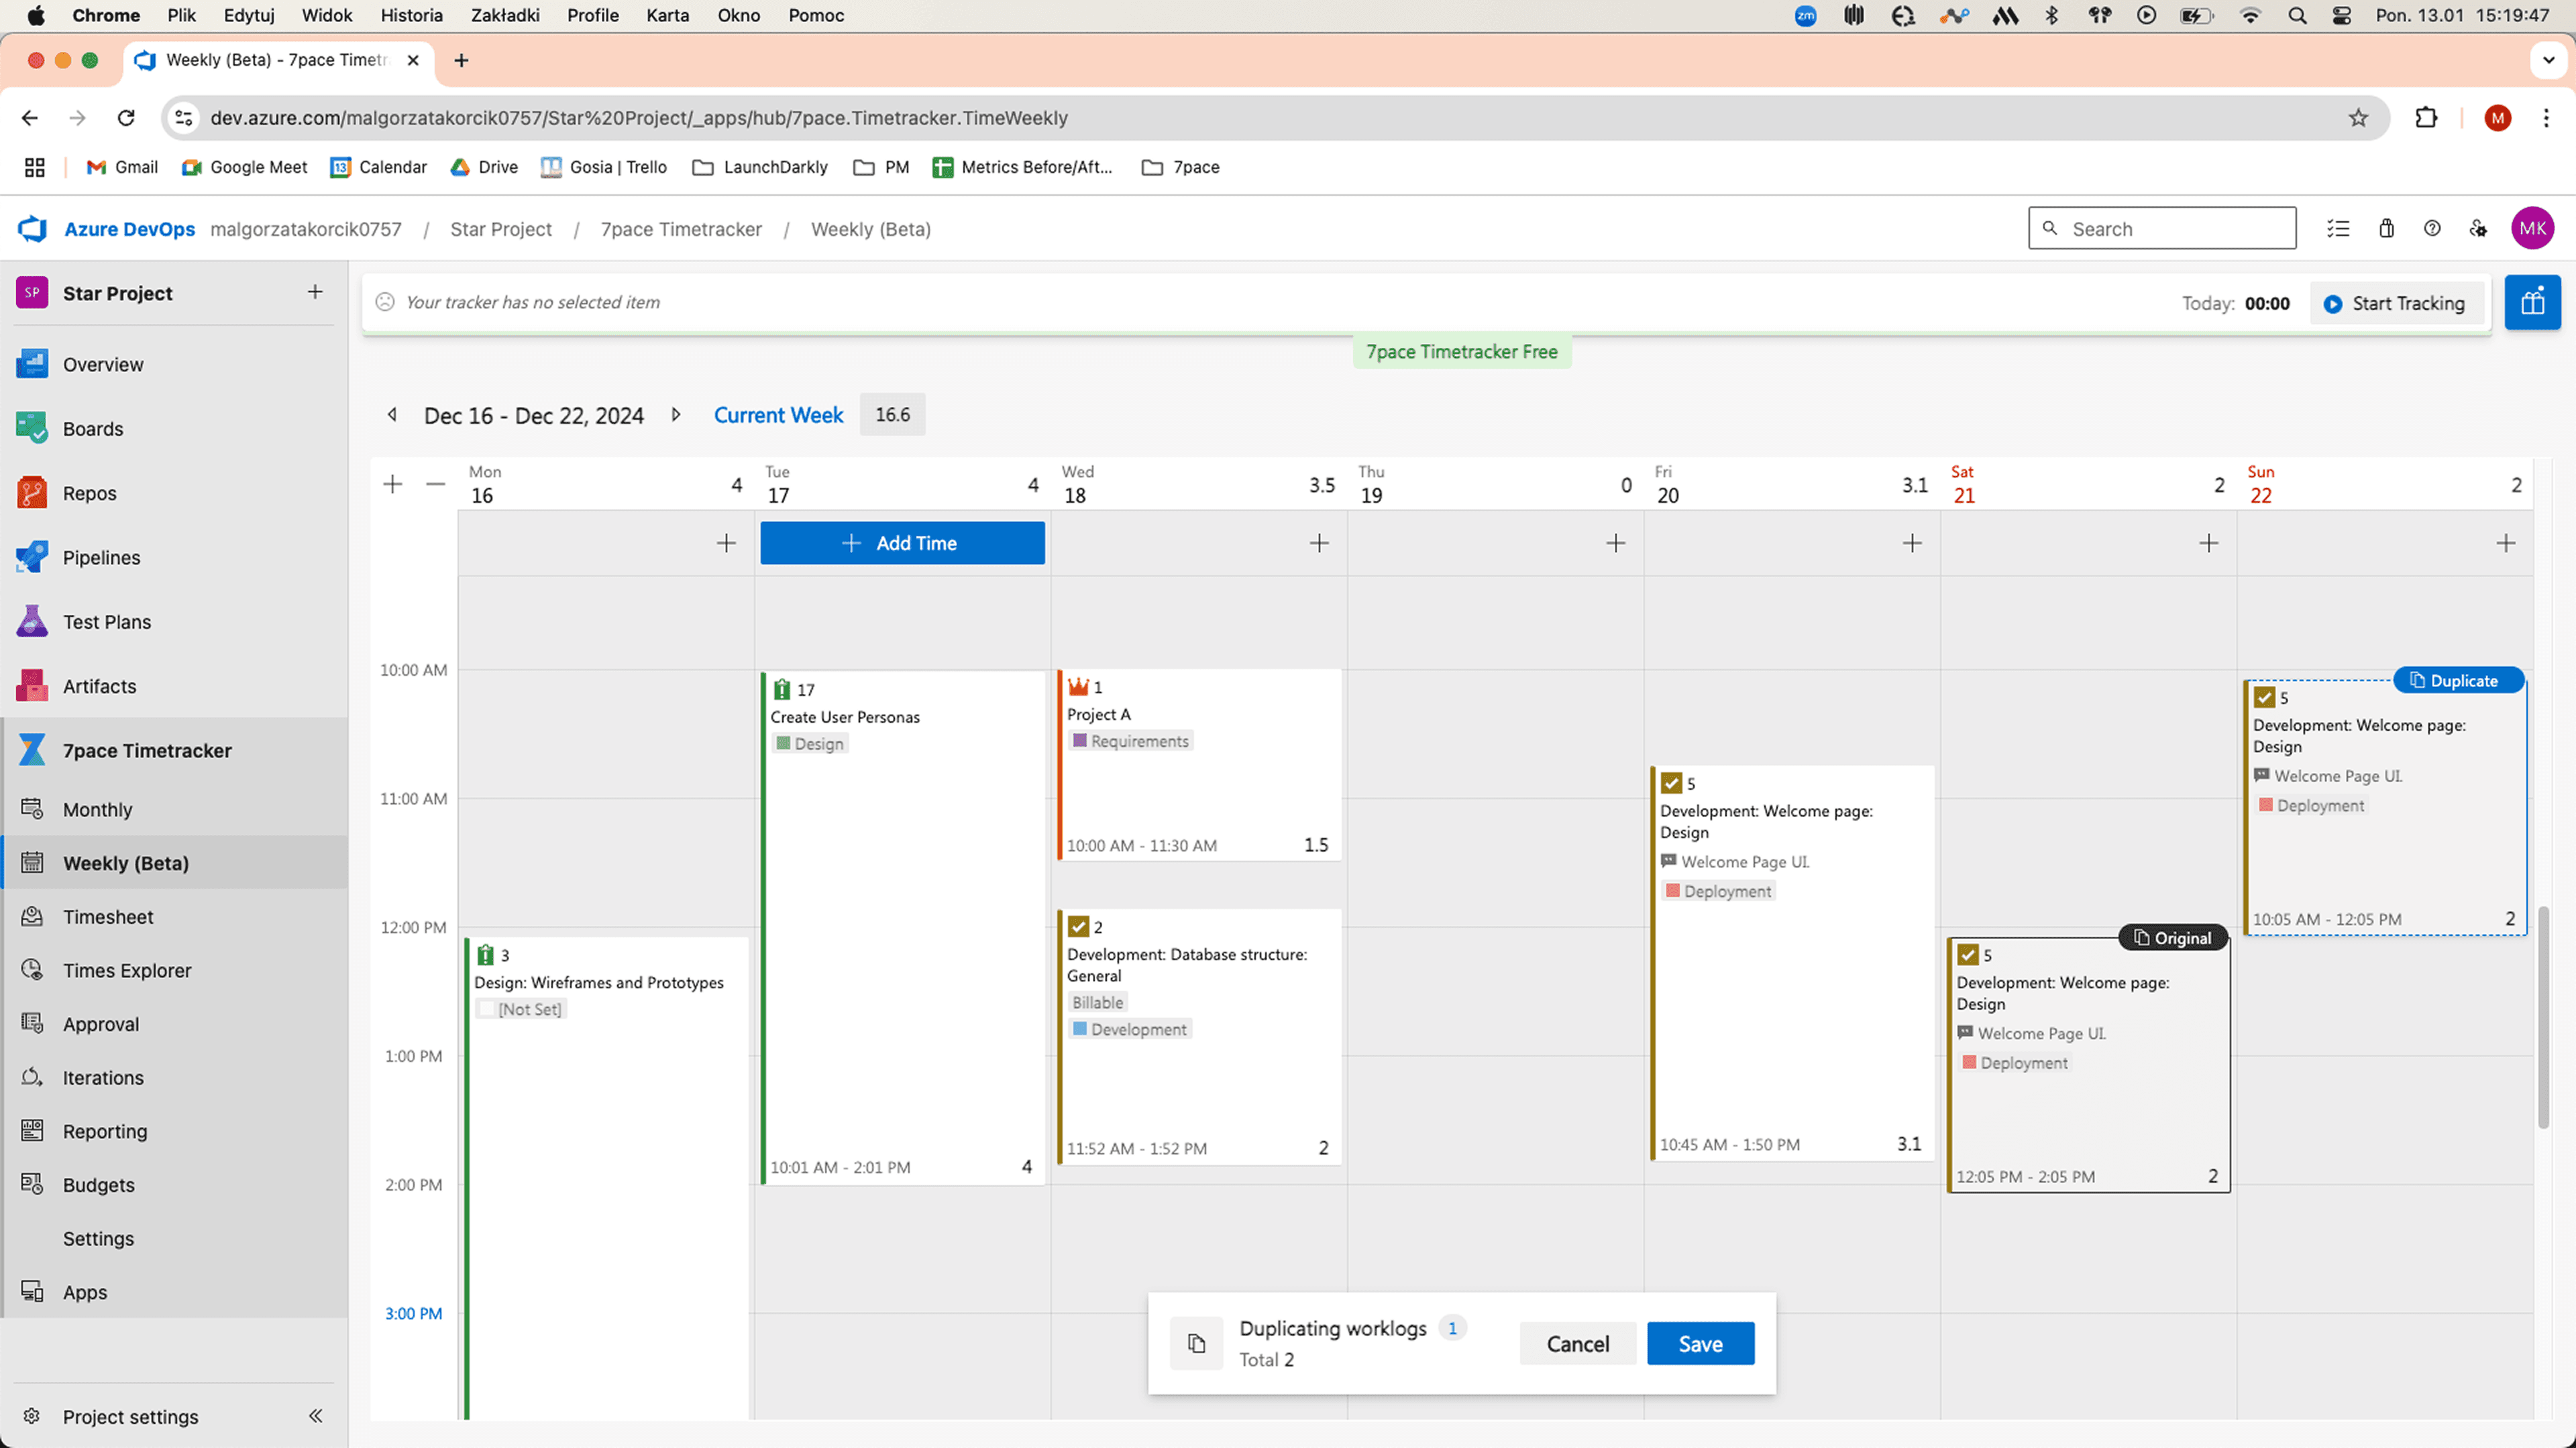Click the Add Time button on Tuesday

pyautogui.click(x=902, y=542)
